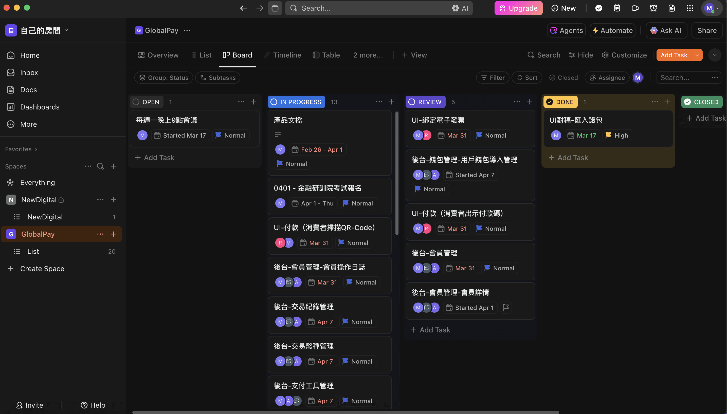Switch to the Timeline tab
The height and width of the screenshot is (414, 727).
click(x=282, y=55)
